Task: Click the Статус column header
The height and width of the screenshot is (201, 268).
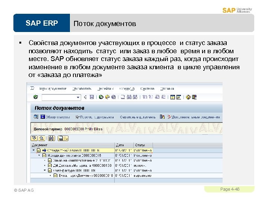Action: [x=143, y=145]
